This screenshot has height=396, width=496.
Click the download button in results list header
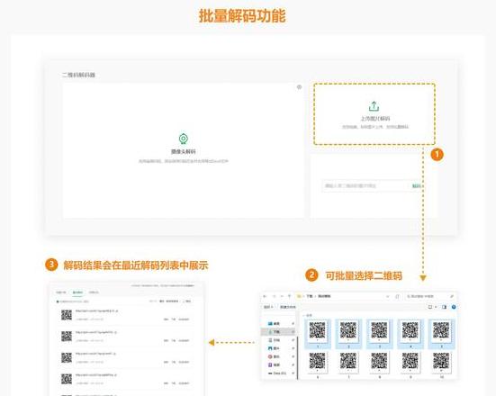pyautogui.click(x=186, y=301)
